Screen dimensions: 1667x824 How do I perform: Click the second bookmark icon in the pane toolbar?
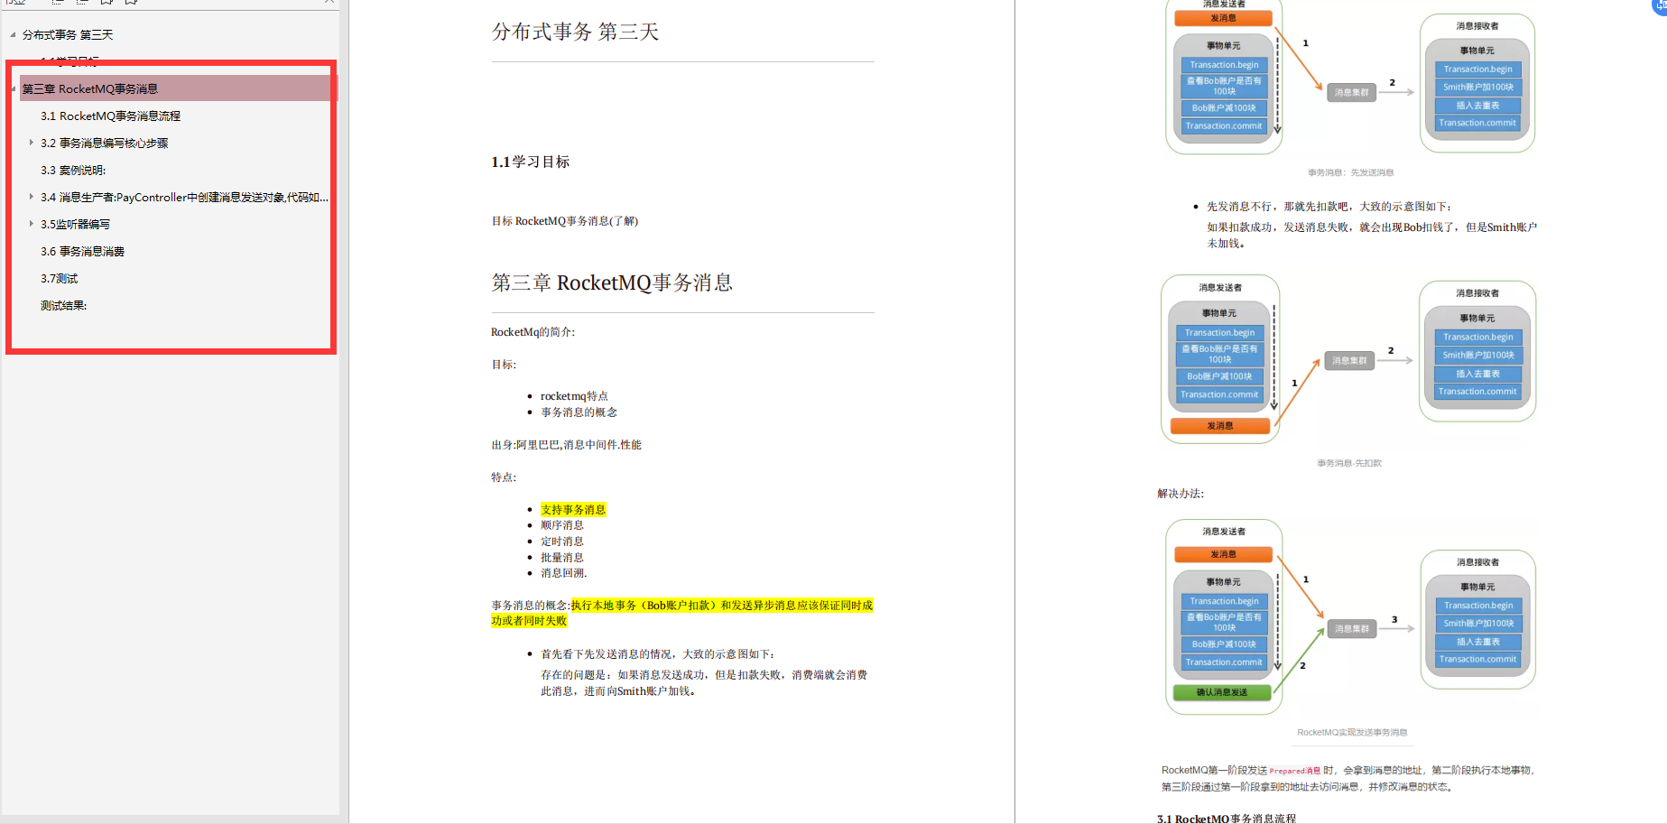point(130,2)
